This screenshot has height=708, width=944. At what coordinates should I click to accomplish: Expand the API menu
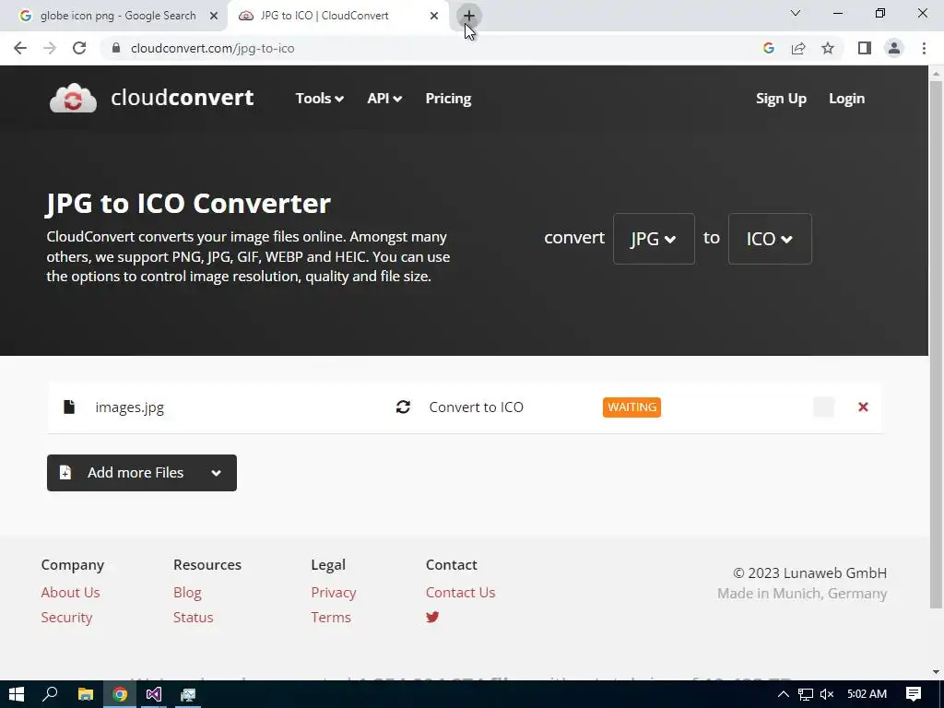(x=384, y=98)
